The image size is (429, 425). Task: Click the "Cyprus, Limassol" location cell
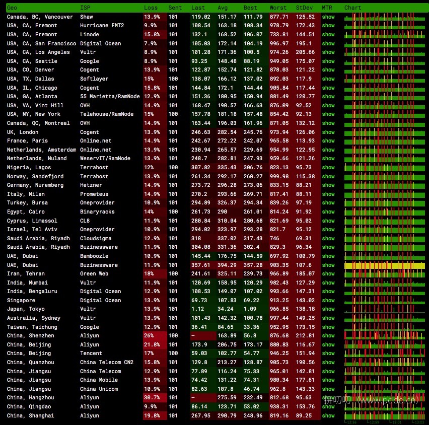[32, 221]
